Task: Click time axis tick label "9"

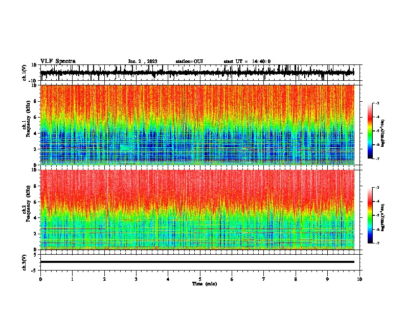Action: tap(327, 279)
